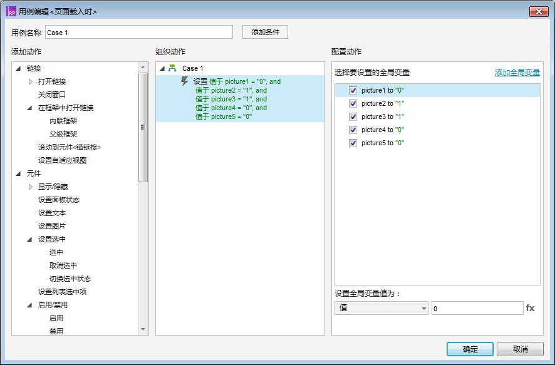Select the 禁用 action

click(x=56, y=331)
